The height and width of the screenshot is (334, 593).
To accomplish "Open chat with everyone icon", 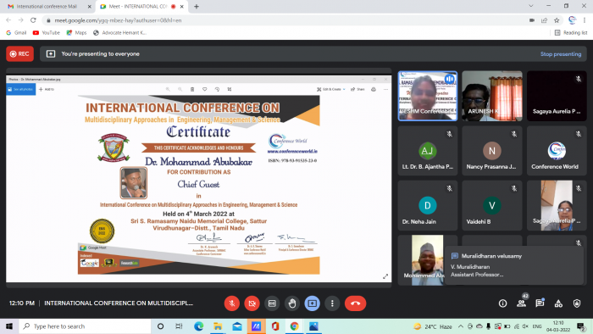I will [540, 303].
